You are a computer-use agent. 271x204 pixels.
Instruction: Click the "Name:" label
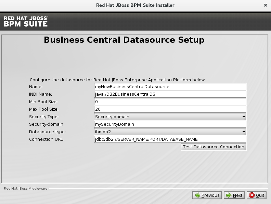tap(36, 87)
